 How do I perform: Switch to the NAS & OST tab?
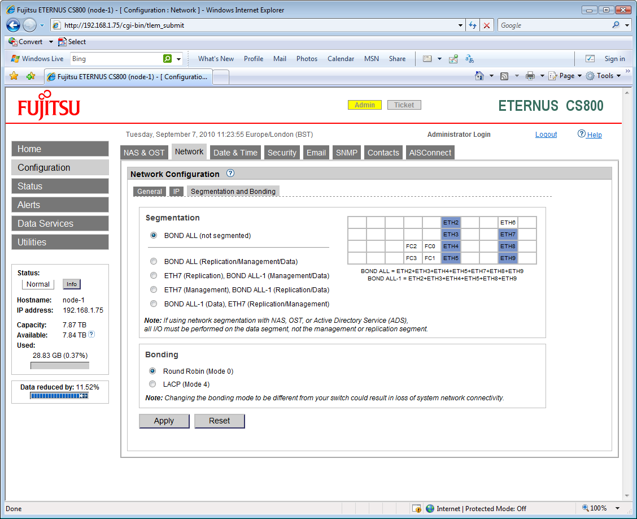[x=144, y=153]
